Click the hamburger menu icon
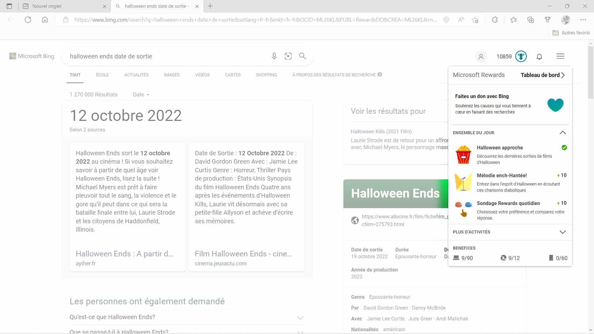Viewport: 594px width, 334px height. pyautogui.click(x=560, y=56)
